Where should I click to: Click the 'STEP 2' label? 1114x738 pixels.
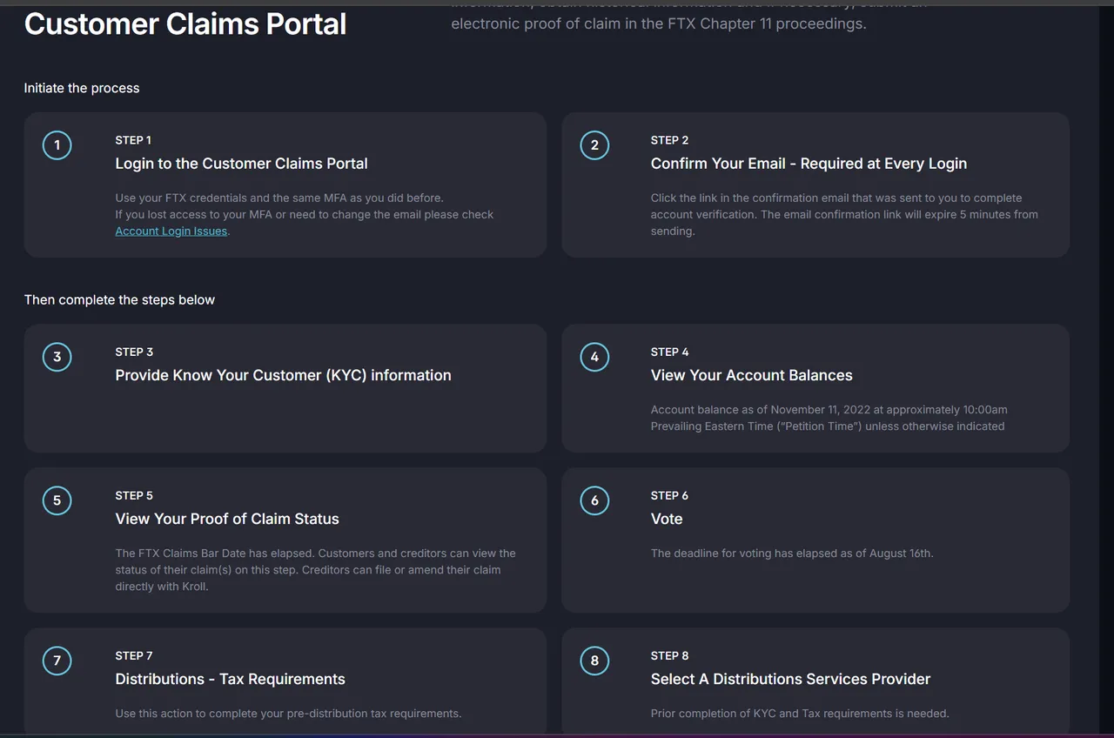[669, 140]
